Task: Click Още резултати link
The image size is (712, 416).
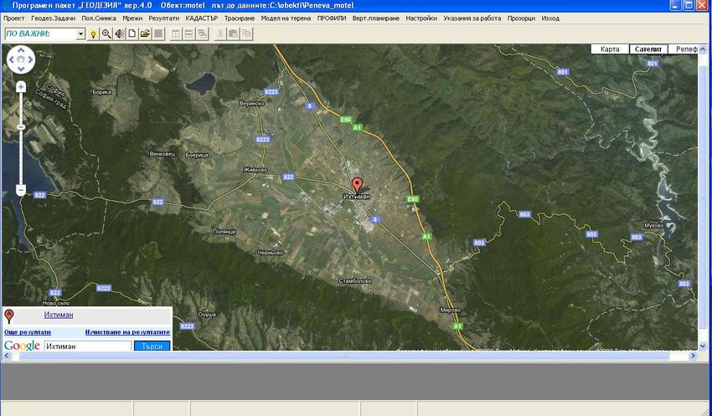Action: point(28,332)
